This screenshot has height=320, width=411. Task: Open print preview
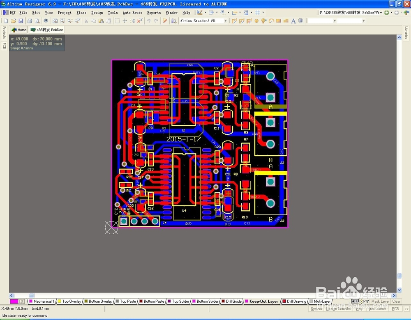coord(37,21)
